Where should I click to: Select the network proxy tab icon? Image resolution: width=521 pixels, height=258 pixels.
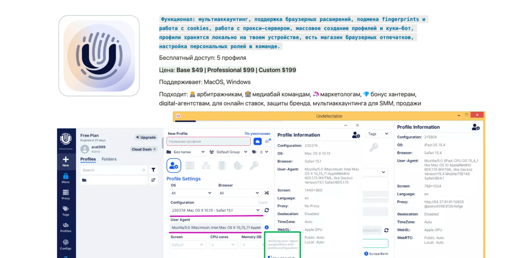pyautogui.click(x=206, y=165)
